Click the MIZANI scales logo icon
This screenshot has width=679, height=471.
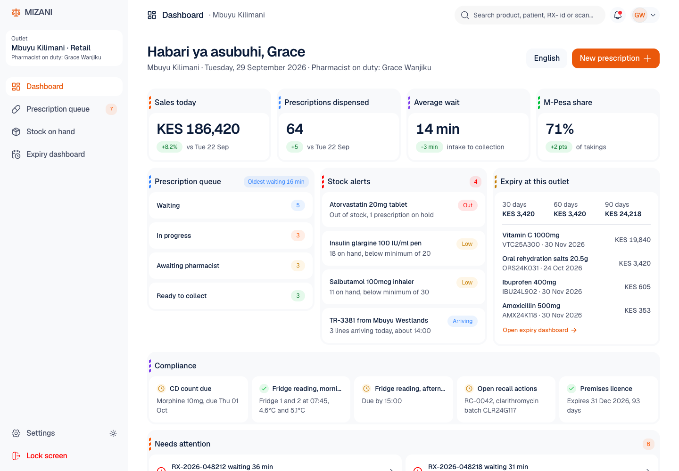[x=16, y=12]
